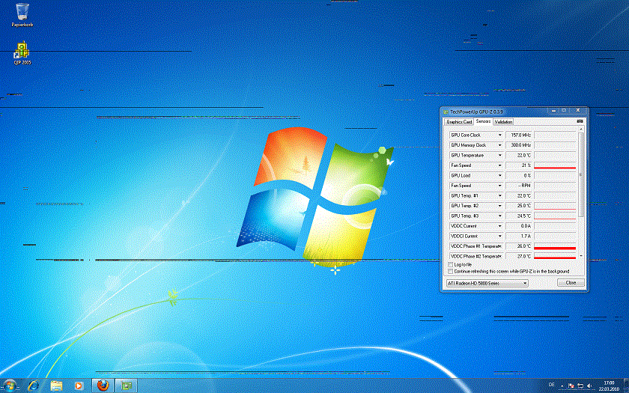Click the DE language indicator
This screenshot has height=393, width=629.
(x=552, y=384)
